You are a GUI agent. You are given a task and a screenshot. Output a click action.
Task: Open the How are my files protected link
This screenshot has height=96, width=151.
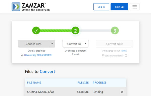tap(38, 55)
